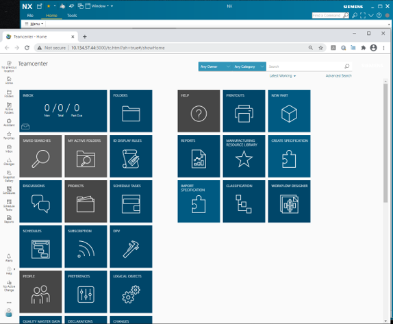Open the browser profile icon
This screenshot has height=324, width=393.
click(x=373, y=48)
